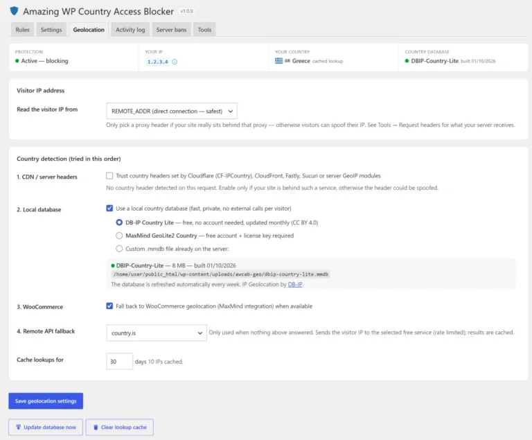Click the green dot beside DBIP-Country-Lite header

pyautogui.click(x=407, y=61)
